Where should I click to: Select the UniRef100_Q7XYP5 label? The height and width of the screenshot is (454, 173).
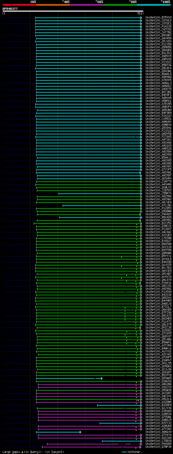pyautogui.click(x=158, y=169)
